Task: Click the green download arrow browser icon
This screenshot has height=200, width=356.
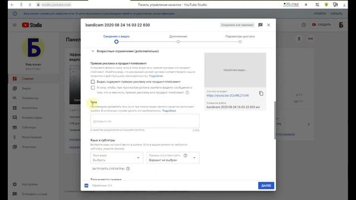Action: tap(327, 4)
